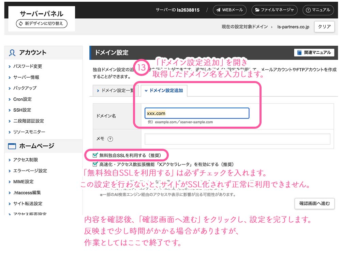The height and width of the screenshot is (253, 341).
Task: Click the ホームページ section window icon
Action: (12, 146)
